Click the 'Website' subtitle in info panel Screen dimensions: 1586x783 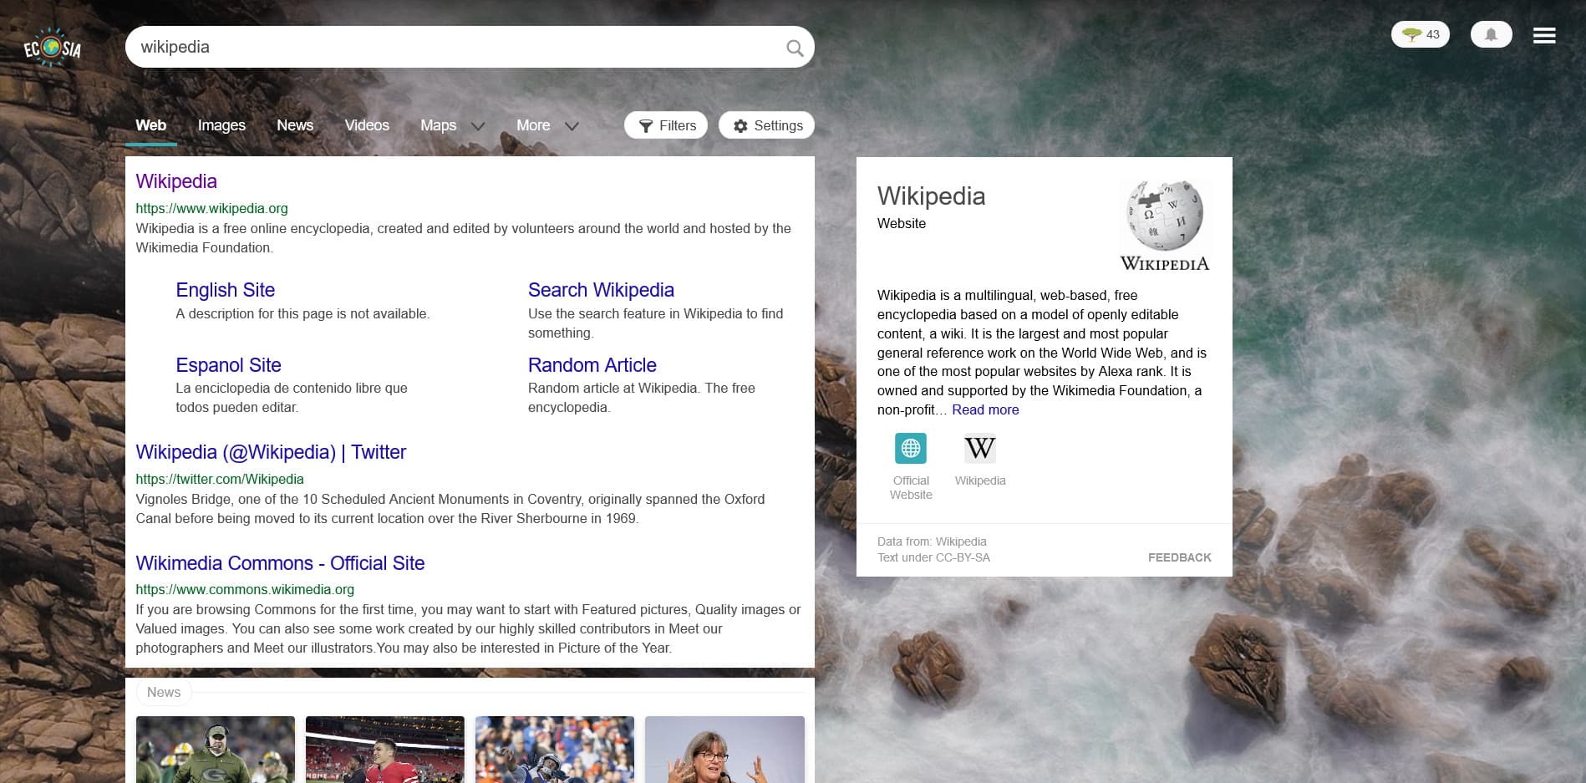pyautogui.click(x=902, y=223)
